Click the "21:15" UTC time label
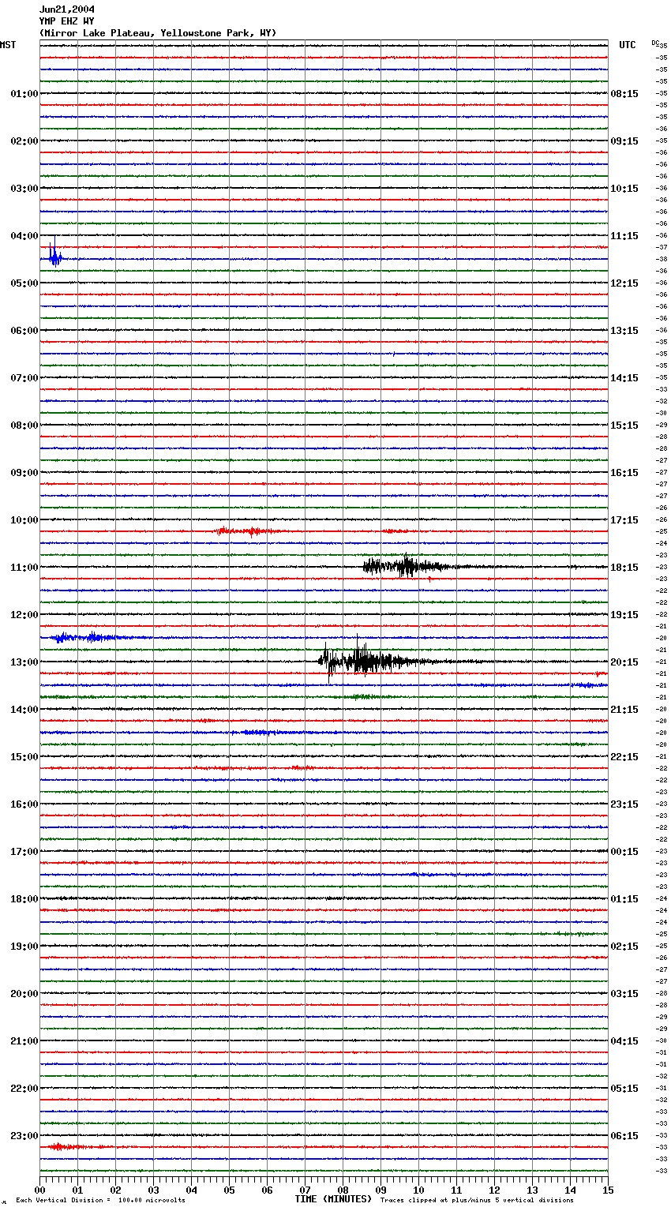671x1211 pixels. click(624, 710)
